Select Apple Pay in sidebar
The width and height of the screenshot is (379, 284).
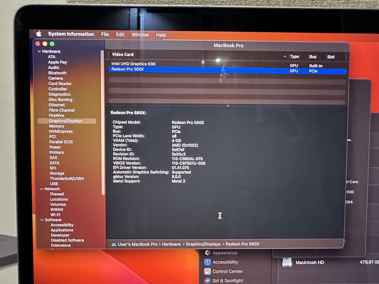click(x=57, y=62)
